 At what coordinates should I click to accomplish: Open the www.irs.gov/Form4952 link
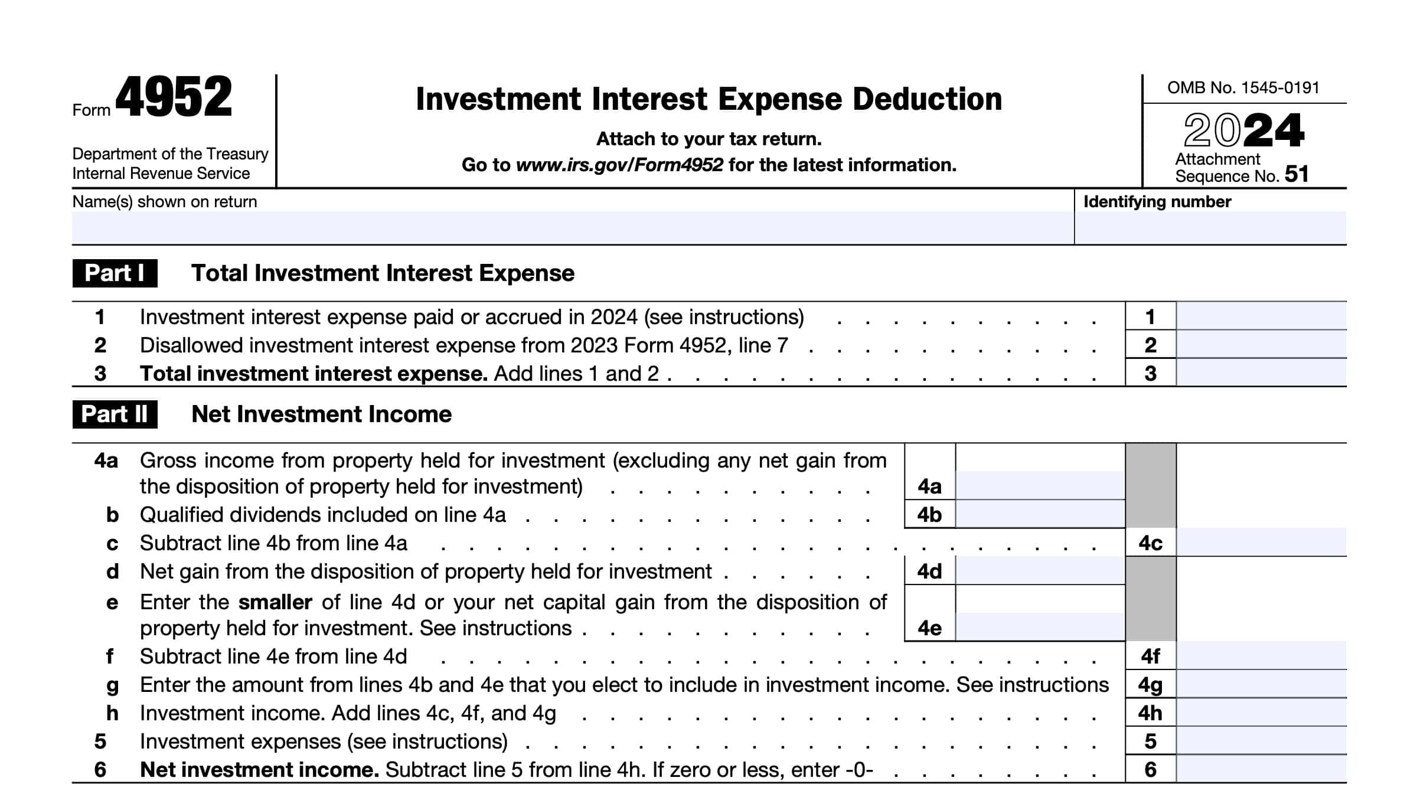[x=619, y=165]
